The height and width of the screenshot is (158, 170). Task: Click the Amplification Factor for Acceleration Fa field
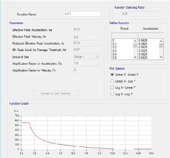tap(87, 63)
